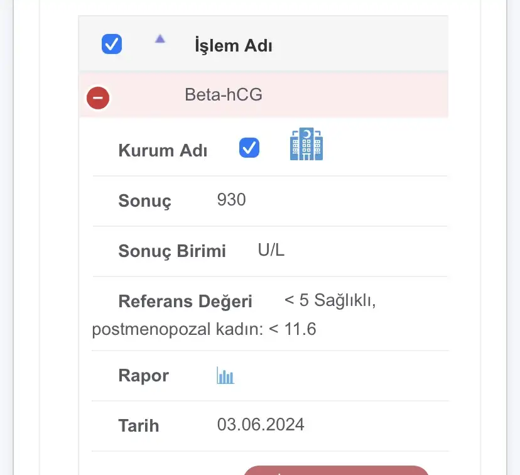520x475 pixels.
Task: Click the 'postmenopozal kadın: < 11.6' text
Action: [x=204, y=329]
